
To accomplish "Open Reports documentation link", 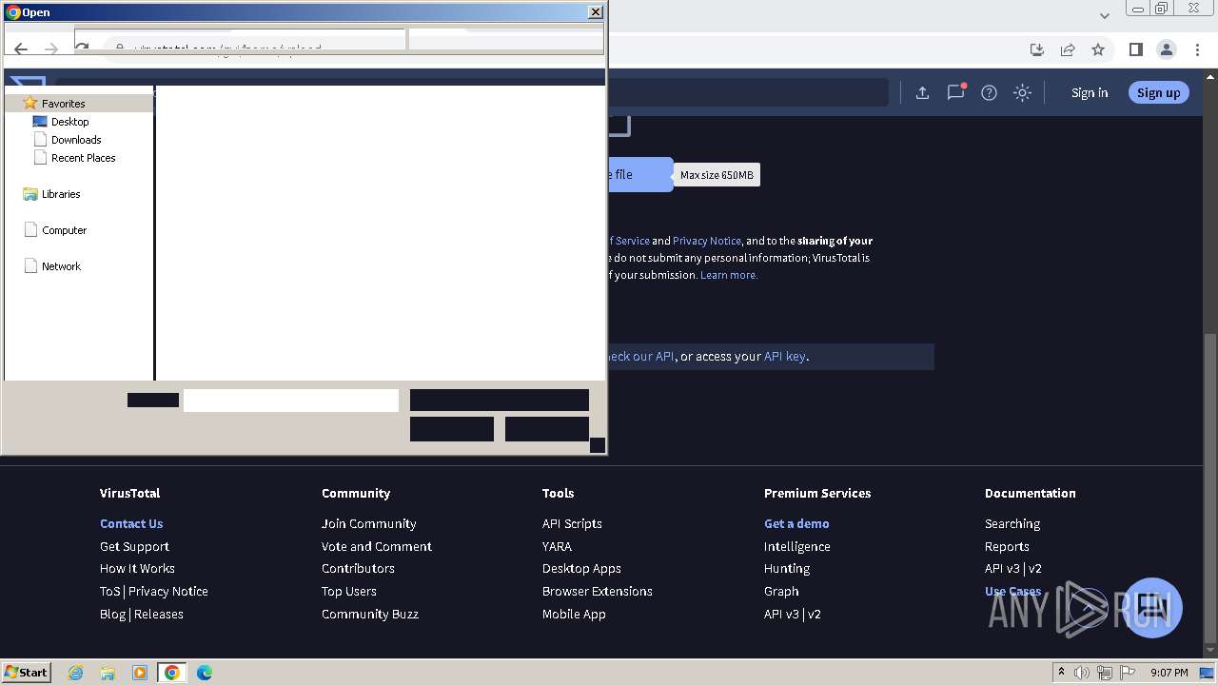I will click(1007, 546).
